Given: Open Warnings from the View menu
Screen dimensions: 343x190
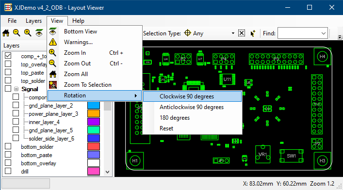Looking at the screenshot, I should 95,42.
